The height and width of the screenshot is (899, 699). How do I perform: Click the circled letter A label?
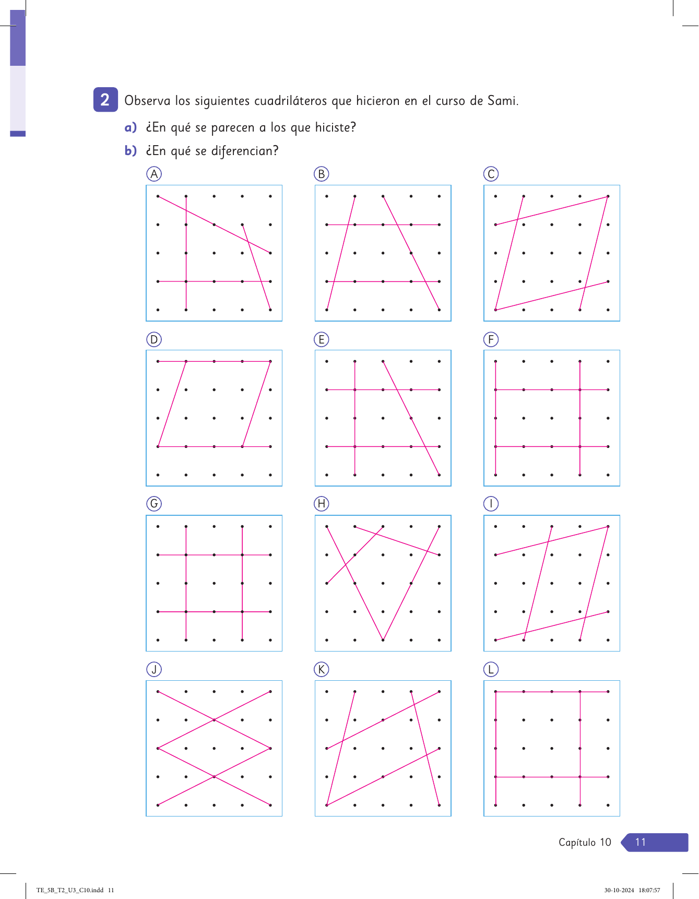pyautogui.click(x=154, y=174)
